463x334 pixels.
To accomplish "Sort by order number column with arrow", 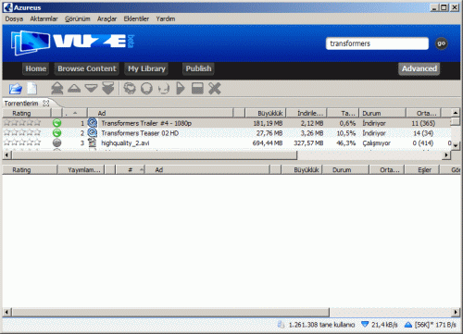I will [75, 113].
